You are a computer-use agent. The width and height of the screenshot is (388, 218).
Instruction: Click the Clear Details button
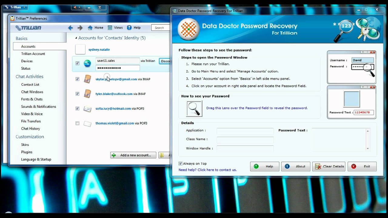(x=329, y=166)
